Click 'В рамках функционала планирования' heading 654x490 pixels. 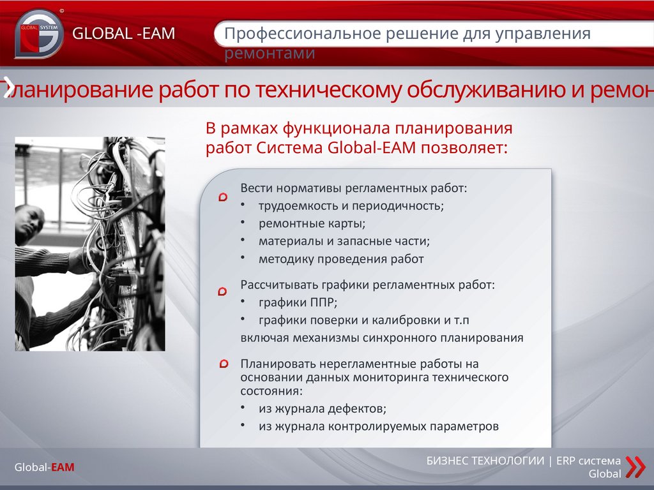pyautogui.click(x=359, y=128)
